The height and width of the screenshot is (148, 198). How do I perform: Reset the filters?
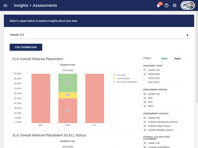tap(164, 59)
